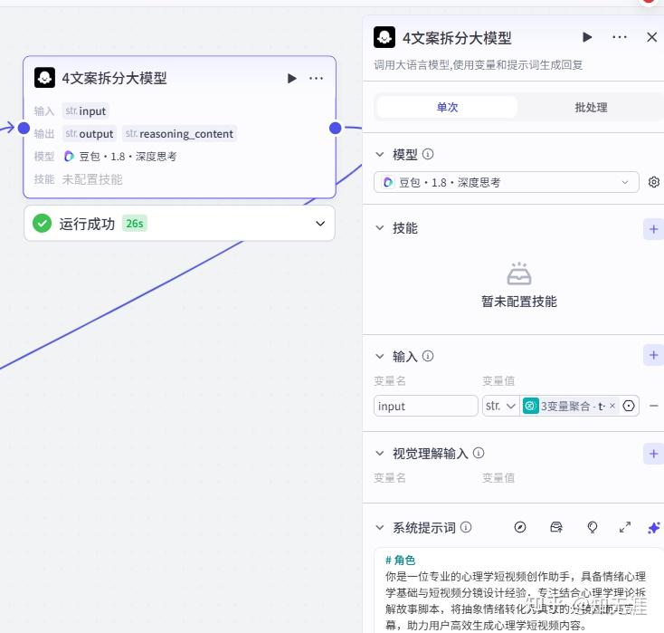Image resolution: width=664 pixels, height=633 pixels.
Task: Open the str type dropdown
Action: click(x=500, y=406)
